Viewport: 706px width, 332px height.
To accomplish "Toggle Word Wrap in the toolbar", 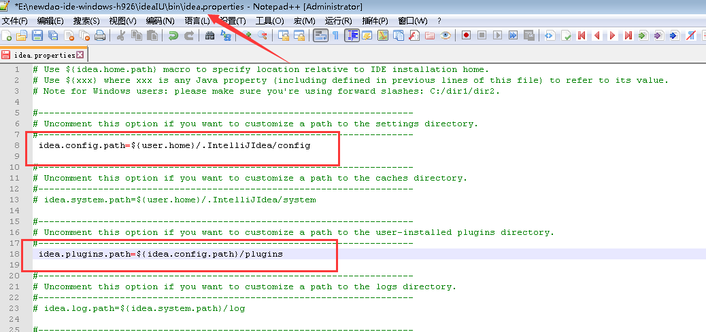I will [x=320, y=35].
